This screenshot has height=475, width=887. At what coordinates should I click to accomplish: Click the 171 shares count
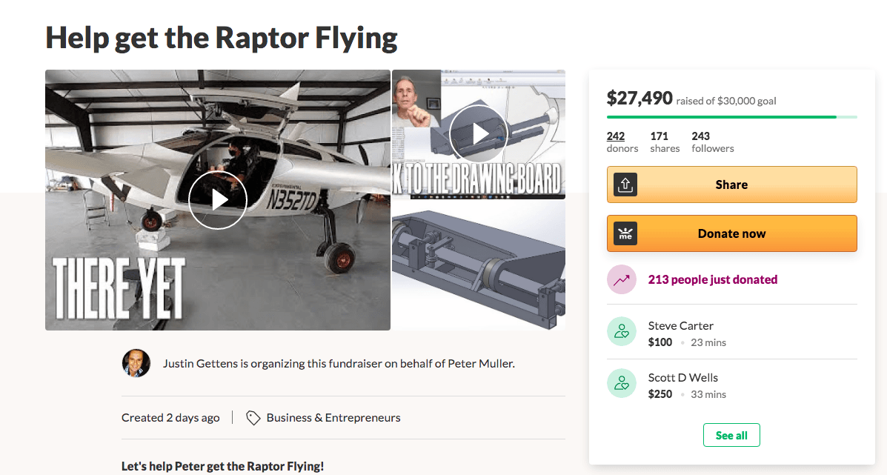coord(660,136)
